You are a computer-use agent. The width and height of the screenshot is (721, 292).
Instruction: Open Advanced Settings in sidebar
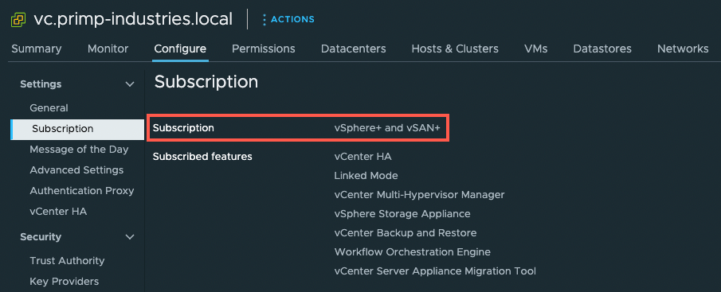click(x=76, y=170)
